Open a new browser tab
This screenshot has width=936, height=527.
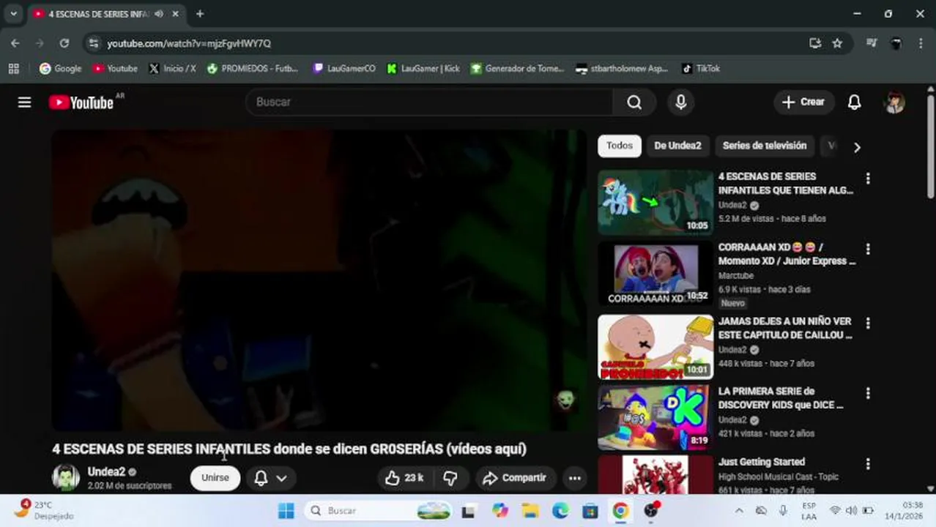click(x=200, y=14)
